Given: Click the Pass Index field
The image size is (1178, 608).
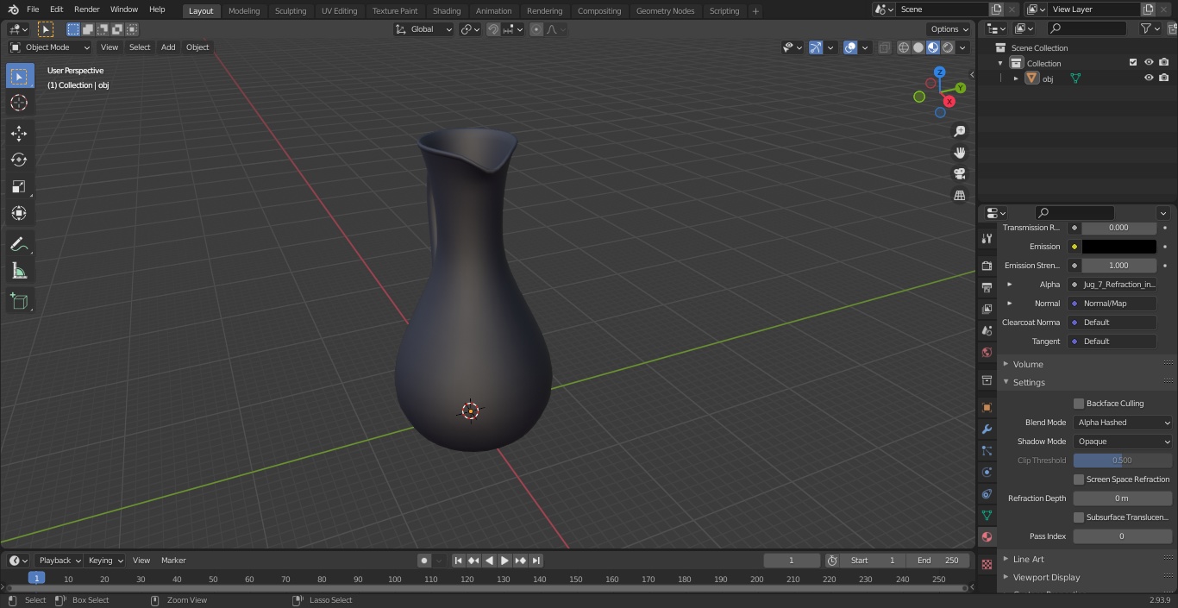Looking at the screenshot, I should pos(1123,536).
